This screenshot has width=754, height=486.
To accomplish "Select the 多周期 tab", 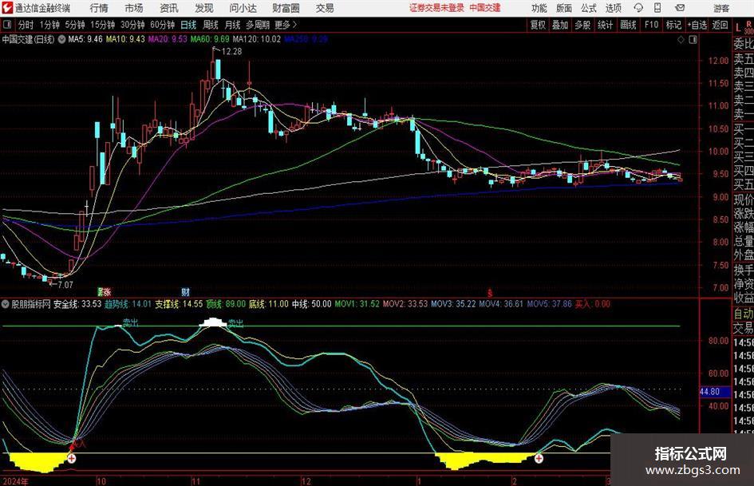I will click(258, 25).
